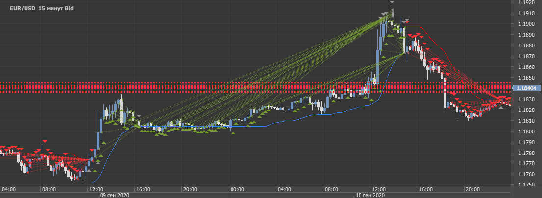This screenshot has width=542, height=198.
Task: Click the 04:00 time label on 10 сен
Action: (x=285, y=189)
